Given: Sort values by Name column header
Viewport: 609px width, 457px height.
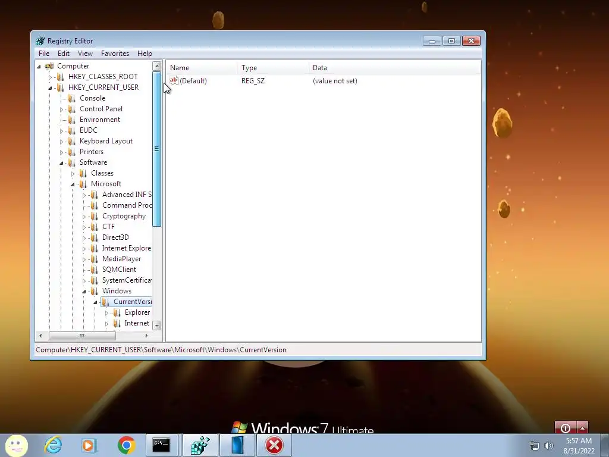Looking at the screenshot, I should coord(202,68).
